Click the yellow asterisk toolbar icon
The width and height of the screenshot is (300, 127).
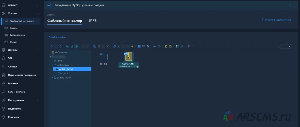click(x=132, y=46)
